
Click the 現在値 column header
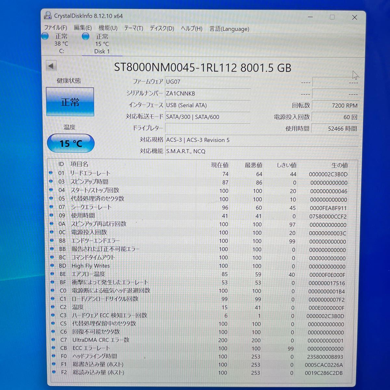pyautogui.click(x=220, y=165)
